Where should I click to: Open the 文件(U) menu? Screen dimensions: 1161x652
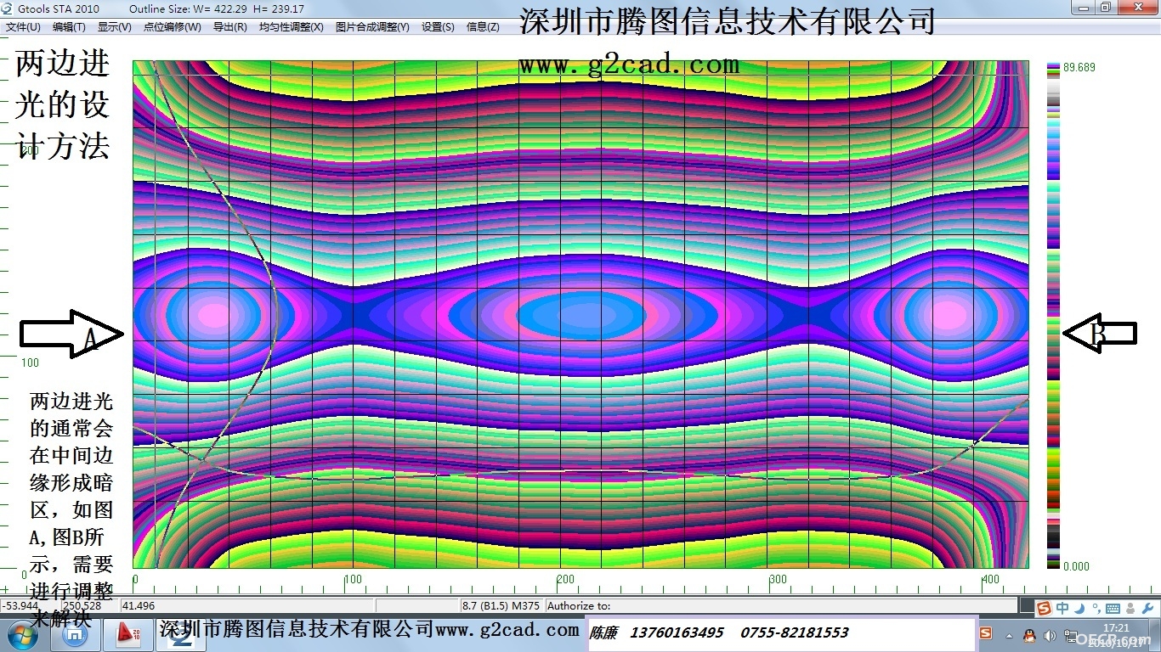(x=23, y=27)
